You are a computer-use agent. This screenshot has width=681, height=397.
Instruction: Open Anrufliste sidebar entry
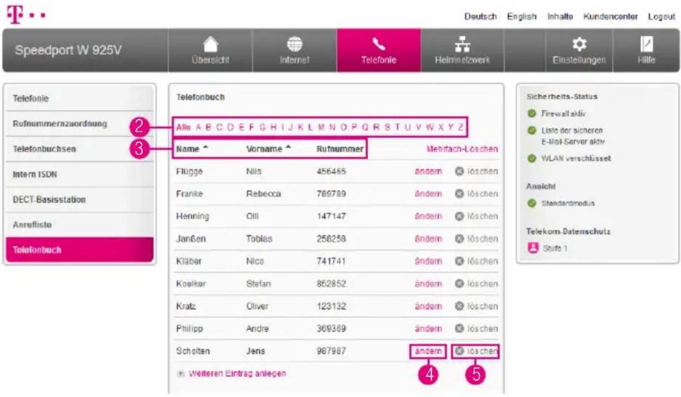[80, 225]
